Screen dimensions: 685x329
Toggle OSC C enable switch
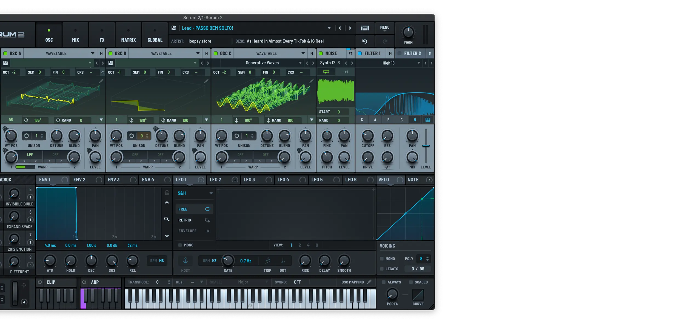(216, 53)
